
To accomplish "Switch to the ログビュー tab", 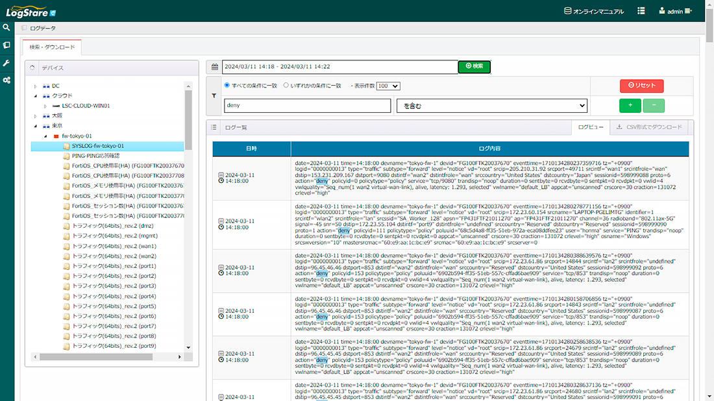I will point(591,127).
